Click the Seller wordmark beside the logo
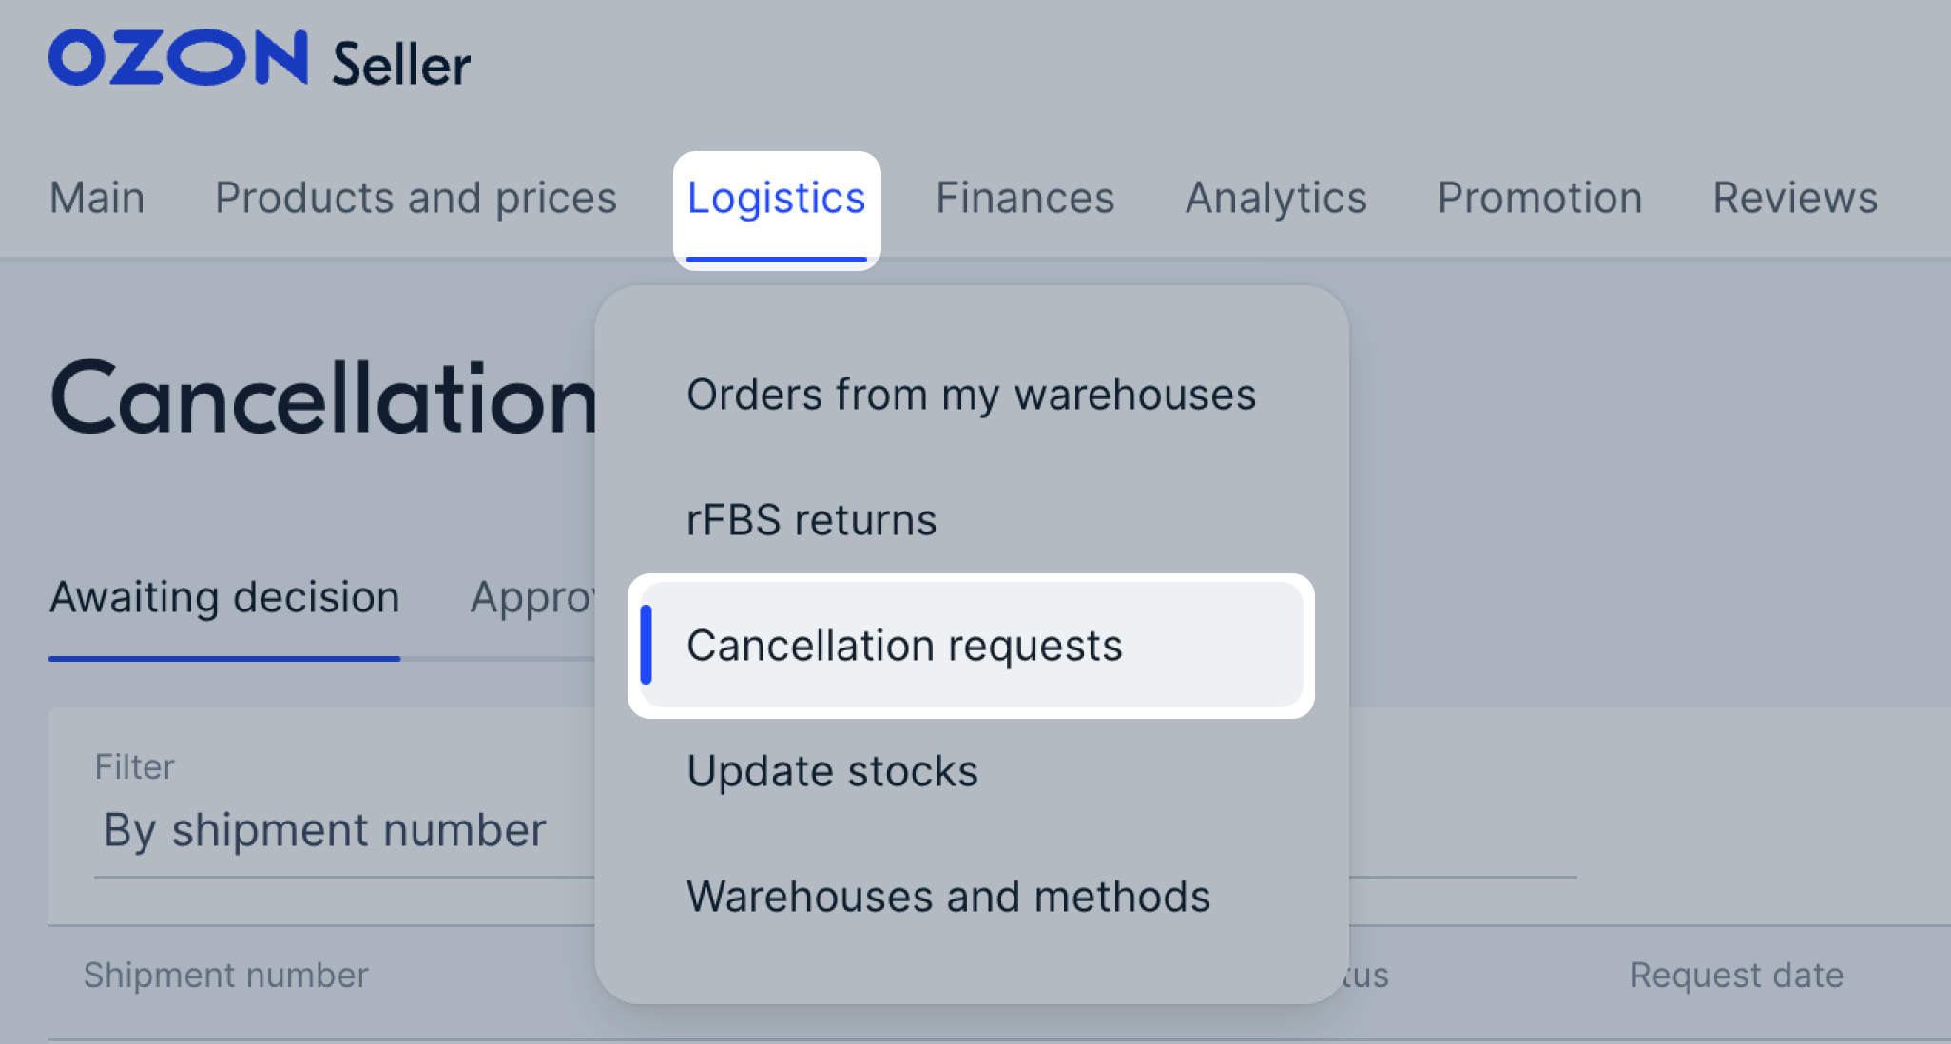Image resolution: width=1951 pixels, height=1044 pixels. click(401, 65)
